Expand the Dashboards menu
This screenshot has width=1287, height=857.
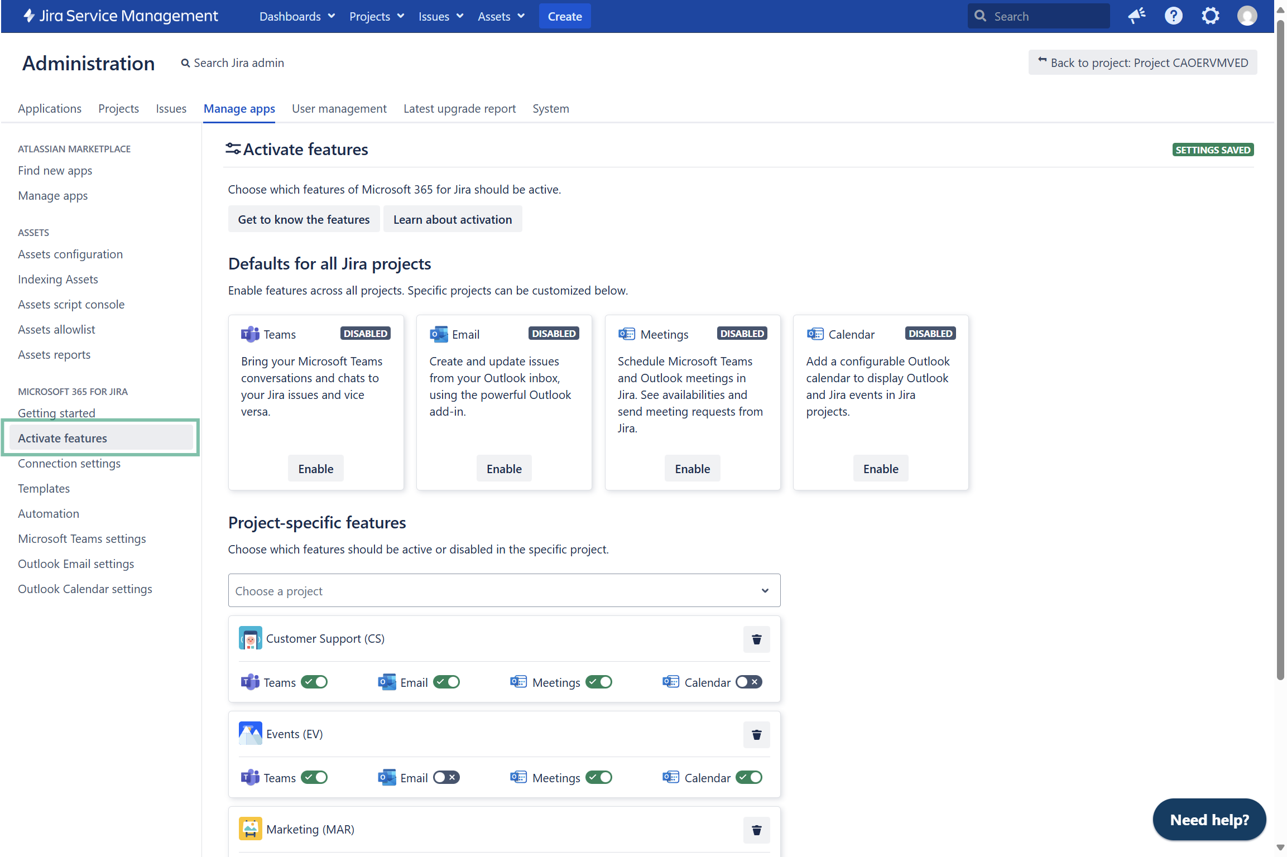(x=297, y=16)
